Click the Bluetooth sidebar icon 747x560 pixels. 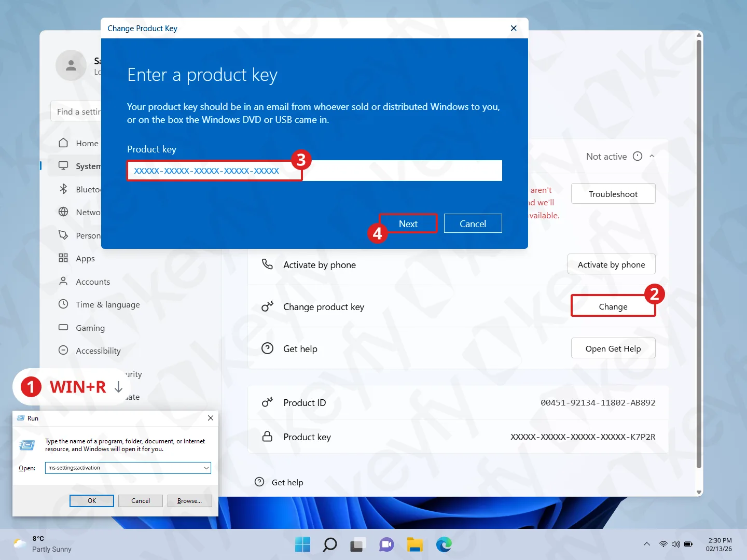[x=63, y=189]
